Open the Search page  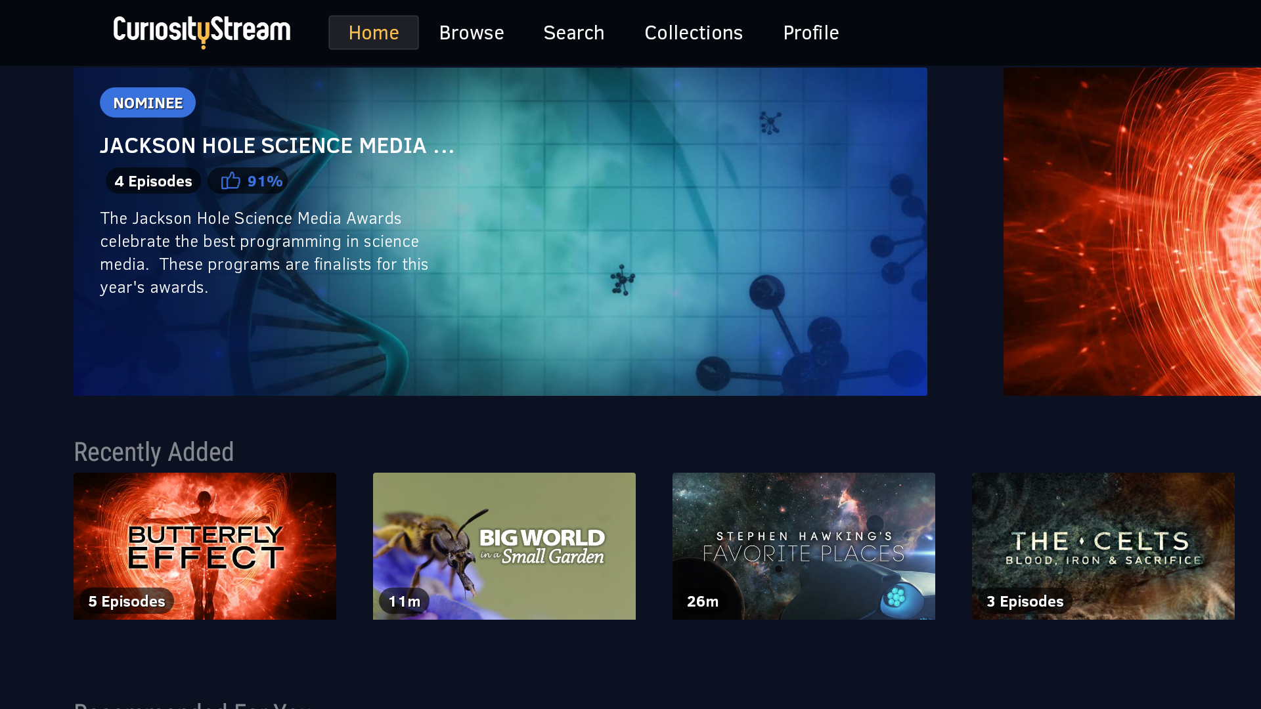(x=573, y=32)
